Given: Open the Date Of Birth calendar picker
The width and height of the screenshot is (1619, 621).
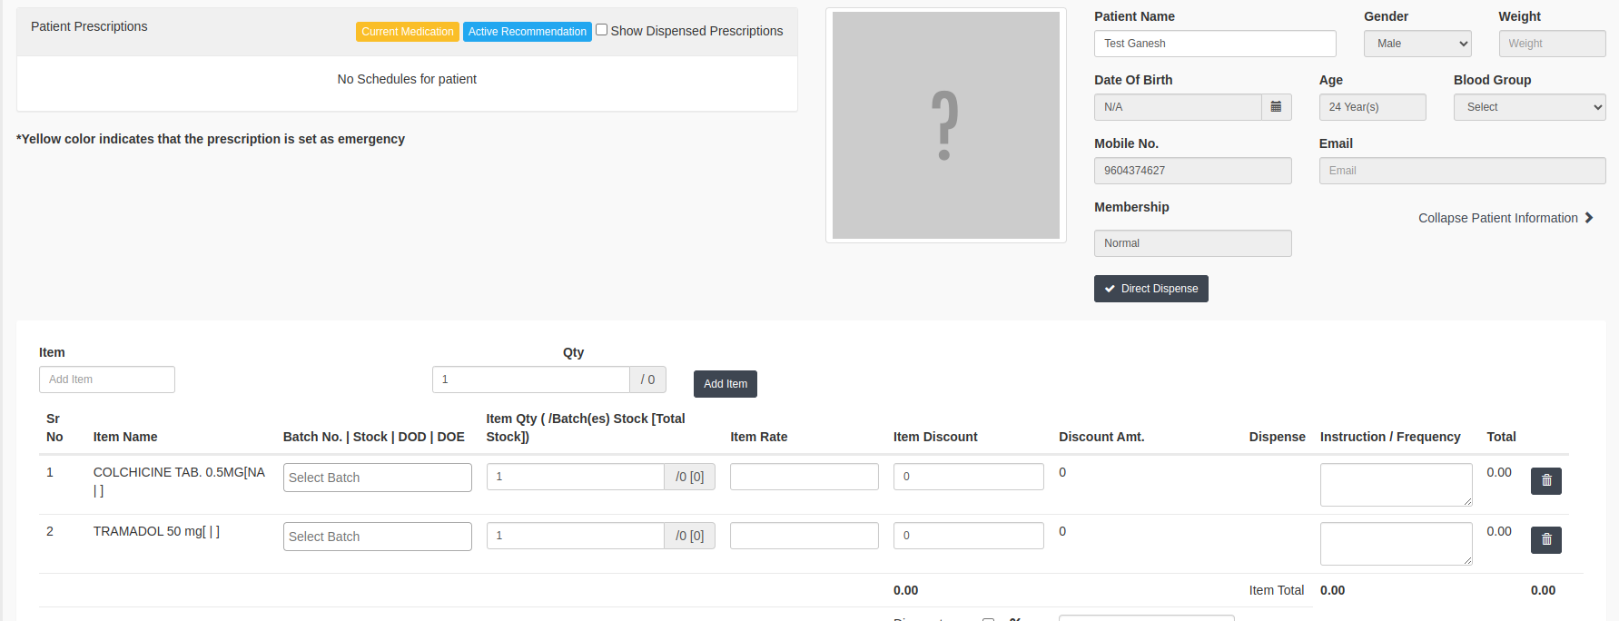Looking at the screenshot, I should pos(1276,107).
